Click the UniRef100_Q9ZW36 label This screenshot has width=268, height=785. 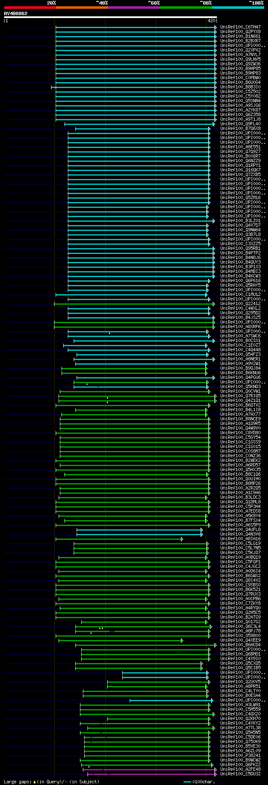240,64
